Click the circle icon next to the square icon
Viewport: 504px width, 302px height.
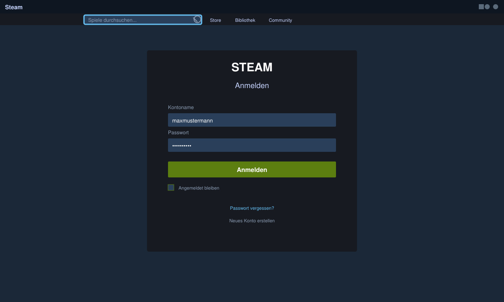487,7
